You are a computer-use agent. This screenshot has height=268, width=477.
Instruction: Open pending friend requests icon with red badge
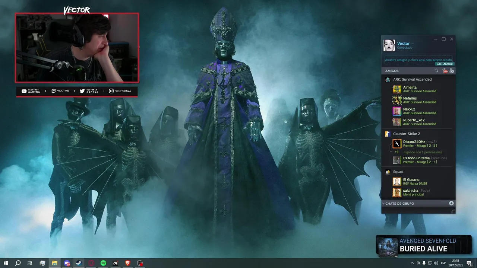[x=445, y=71]
